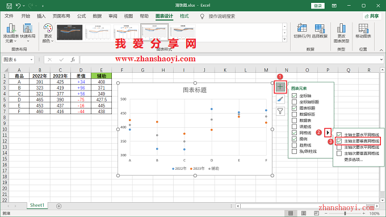Viewport: 386px width, 217px height.
Task: Open the File (文件) tab
Action: point(9,16)
